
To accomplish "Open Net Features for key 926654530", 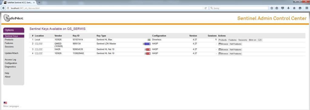I will point(235,50).
